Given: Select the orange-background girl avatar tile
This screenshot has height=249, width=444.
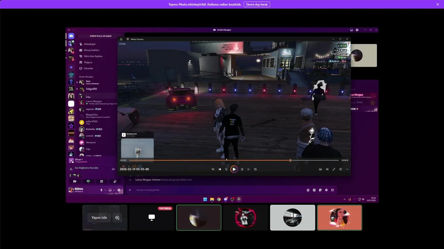Looking at the screenshot, I should pyautogui.click(x=340, y=218).
